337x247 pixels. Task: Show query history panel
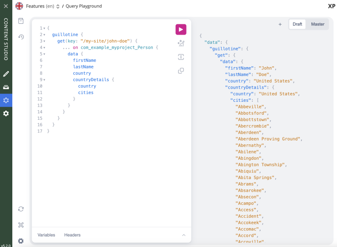[x=21, y=37]
